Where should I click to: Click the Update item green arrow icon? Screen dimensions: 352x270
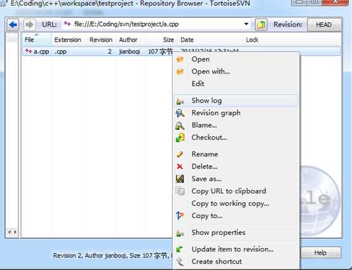[179, 249]
